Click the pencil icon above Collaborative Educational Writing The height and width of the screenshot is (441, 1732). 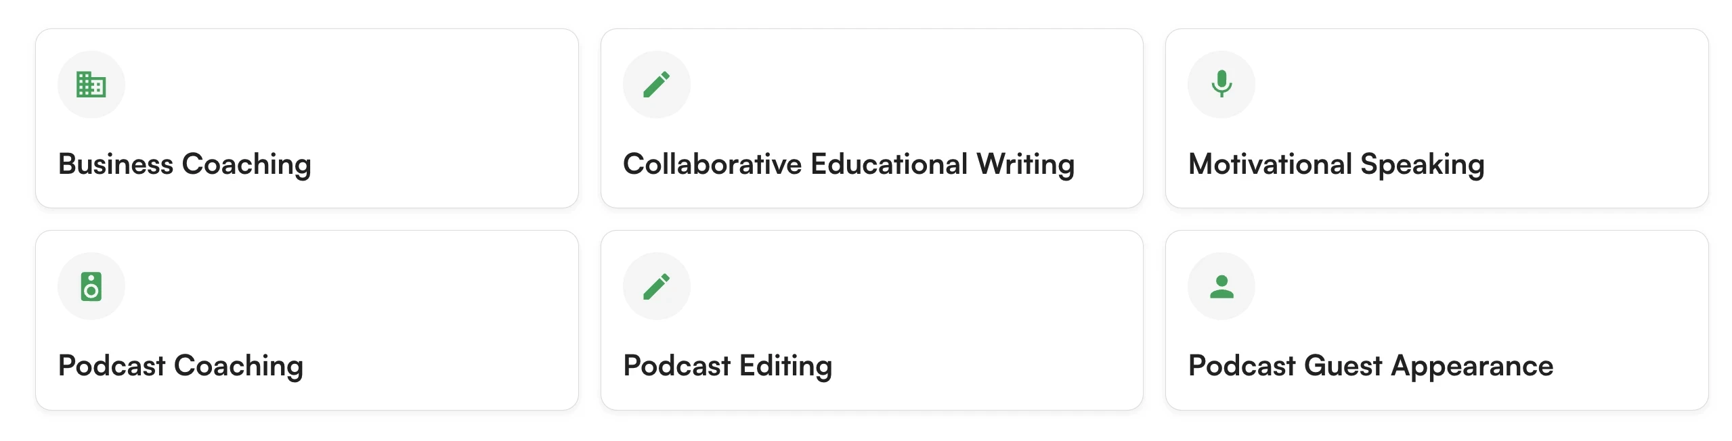(x=656, y=85)
